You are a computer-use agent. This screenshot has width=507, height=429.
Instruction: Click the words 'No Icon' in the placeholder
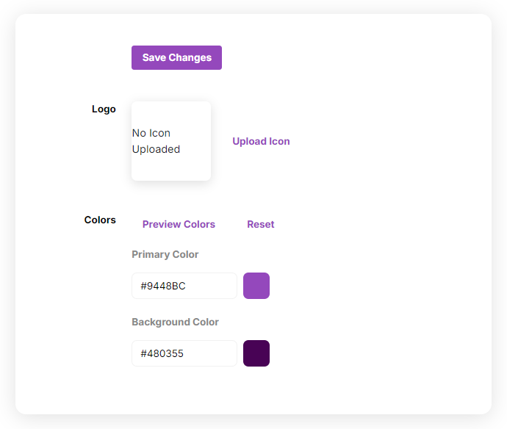coord(151,133)
